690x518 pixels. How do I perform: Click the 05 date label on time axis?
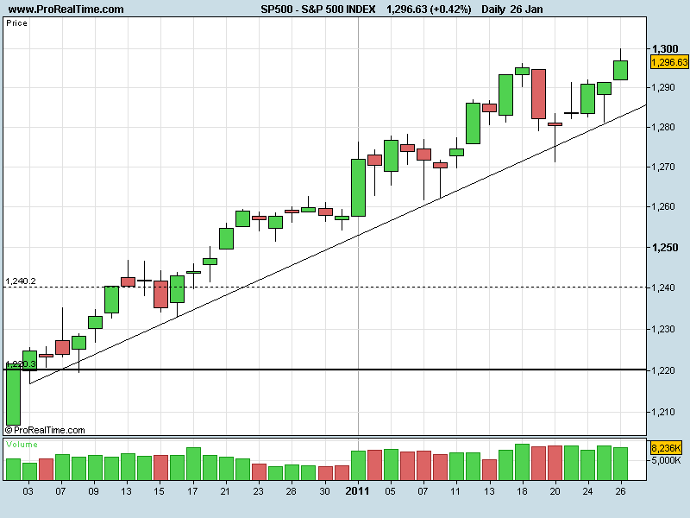[391, 491]
